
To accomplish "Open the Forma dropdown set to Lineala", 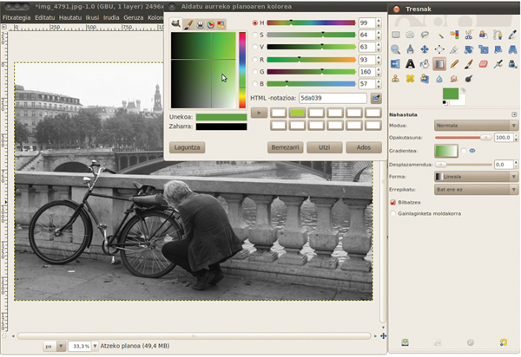I will pyautogui.click(x=476, y=177).
